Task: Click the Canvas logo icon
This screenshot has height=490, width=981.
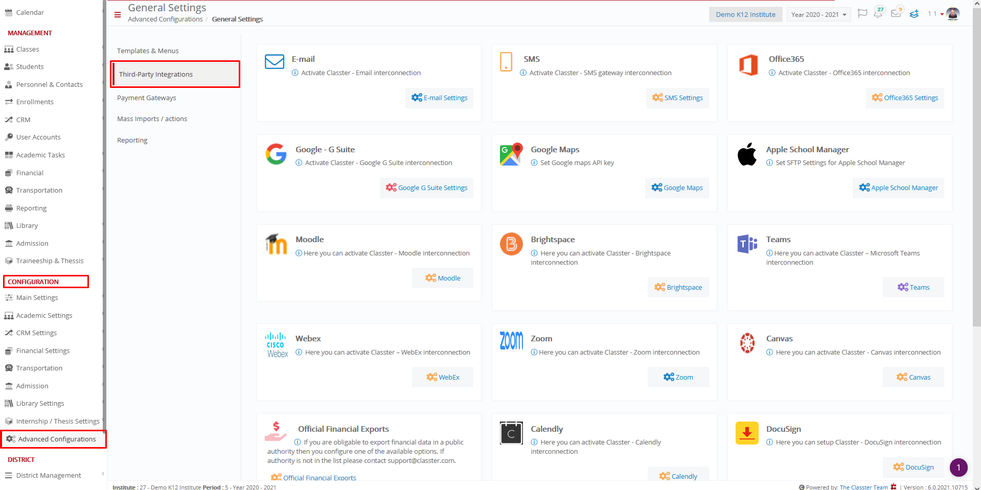Action: tap(747, 343)
